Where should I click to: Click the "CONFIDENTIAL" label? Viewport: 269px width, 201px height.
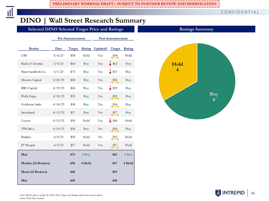point(240,12)
